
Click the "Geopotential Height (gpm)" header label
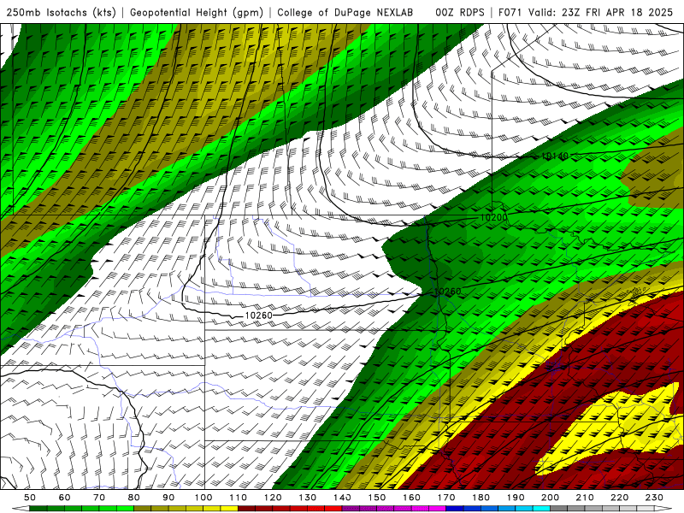click(x=197, y=12)
